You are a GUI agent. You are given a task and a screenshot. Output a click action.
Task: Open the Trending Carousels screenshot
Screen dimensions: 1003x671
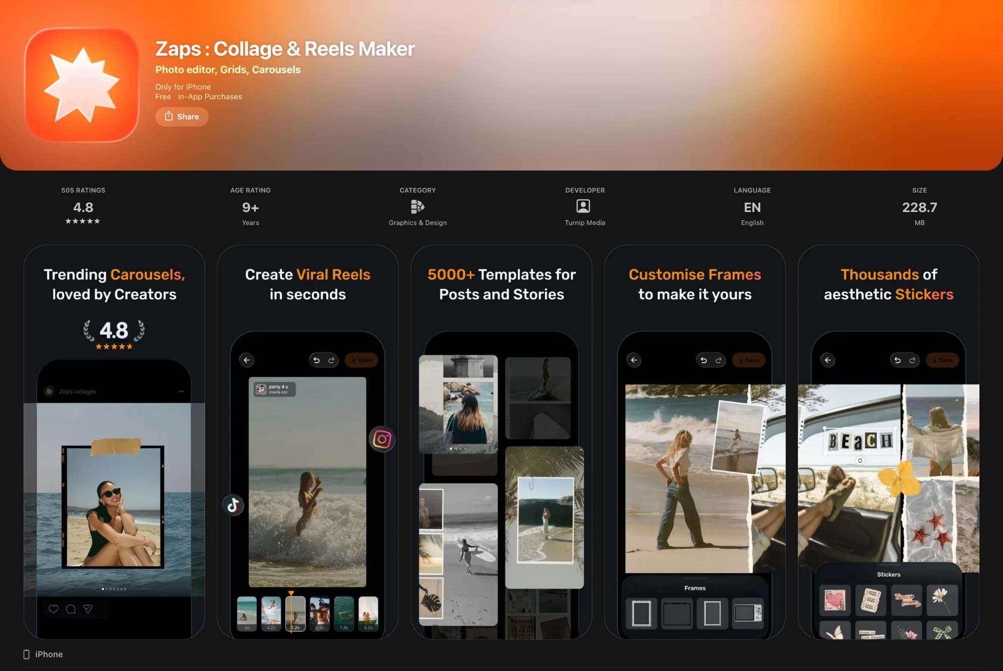[114, 442]
